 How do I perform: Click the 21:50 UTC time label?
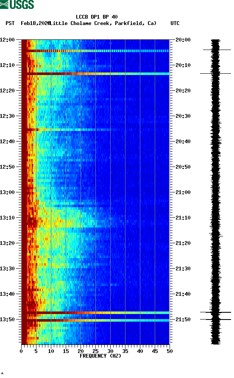(x=183, y=320)
